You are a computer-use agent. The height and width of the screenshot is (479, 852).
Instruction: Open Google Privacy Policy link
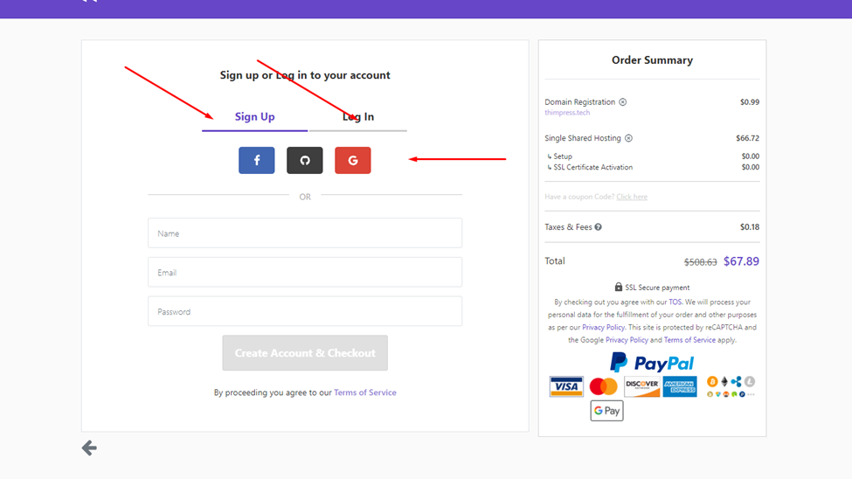click(x=627, y=340)
